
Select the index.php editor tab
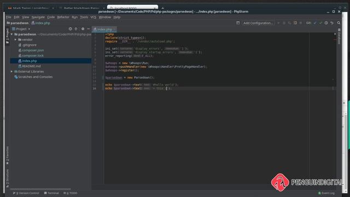(104, 29)
